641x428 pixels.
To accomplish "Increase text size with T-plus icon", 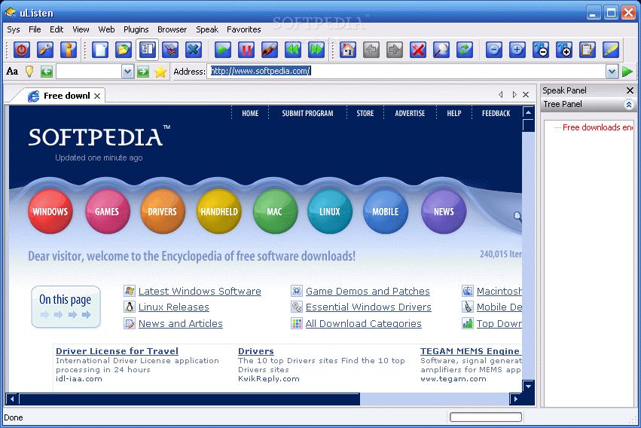I will 563,50.
